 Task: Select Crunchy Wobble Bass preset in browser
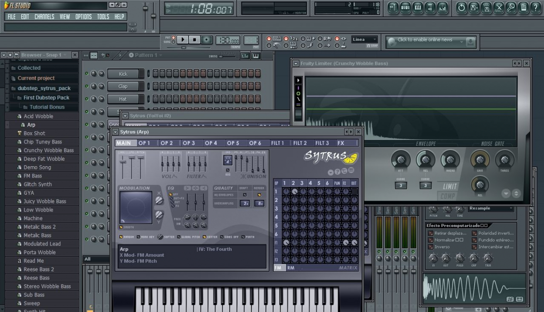coord(49,150)
